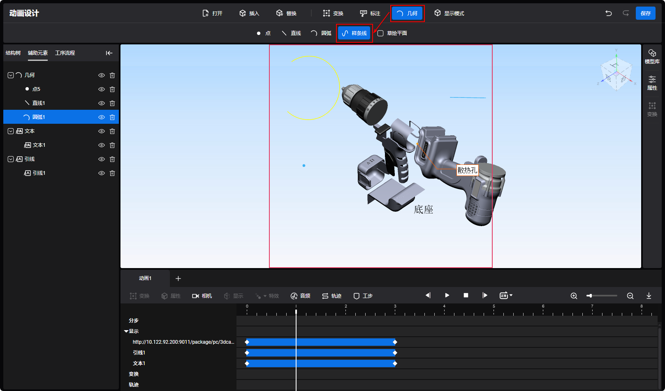Open the playback mode dropdown arrow
665x391 pixels.
(x=511, y=295)
